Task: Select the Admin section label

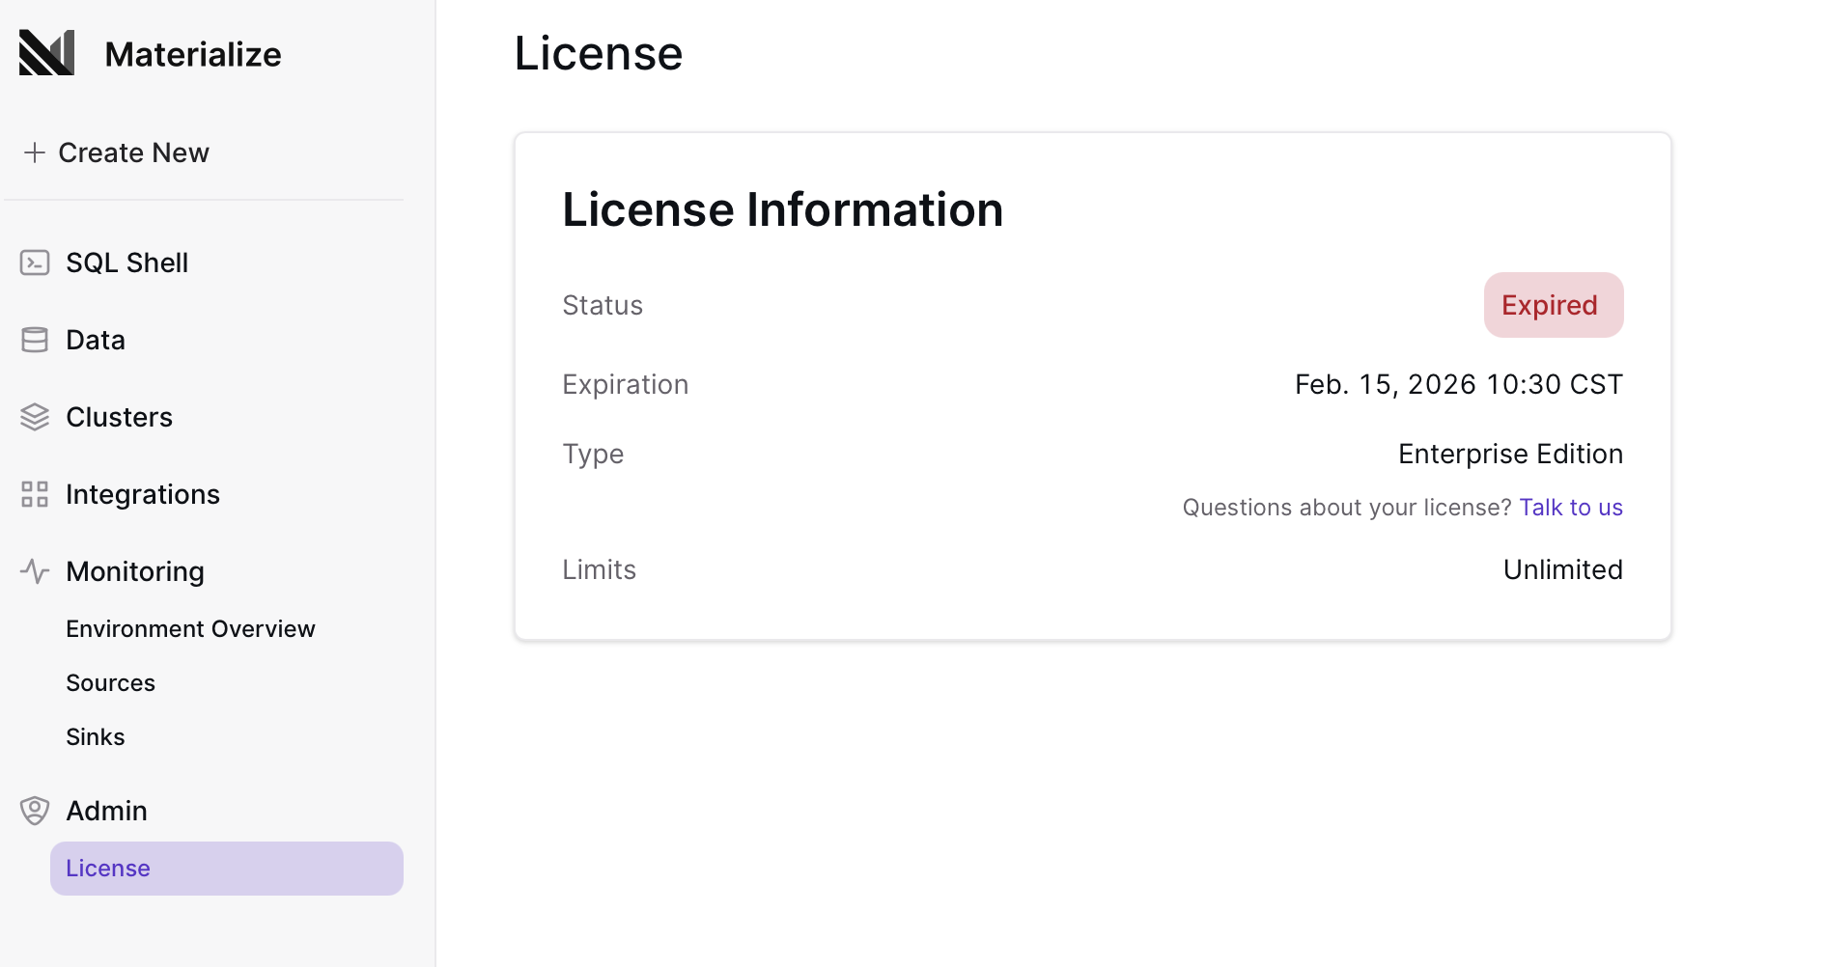Action: coord(106,811)
